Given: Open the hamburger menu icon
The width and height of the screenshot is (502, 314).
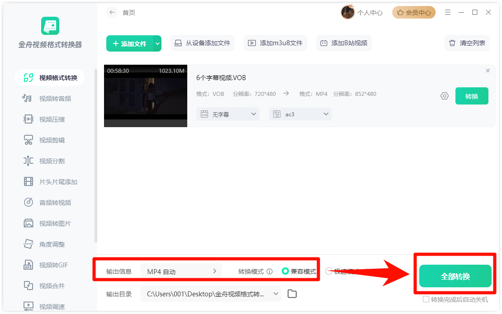Looking at the screenshot, I should point(448,12).
